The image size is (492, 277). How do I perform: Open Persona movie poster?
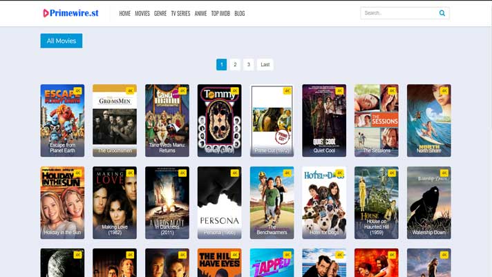click(x=220, y=202)
